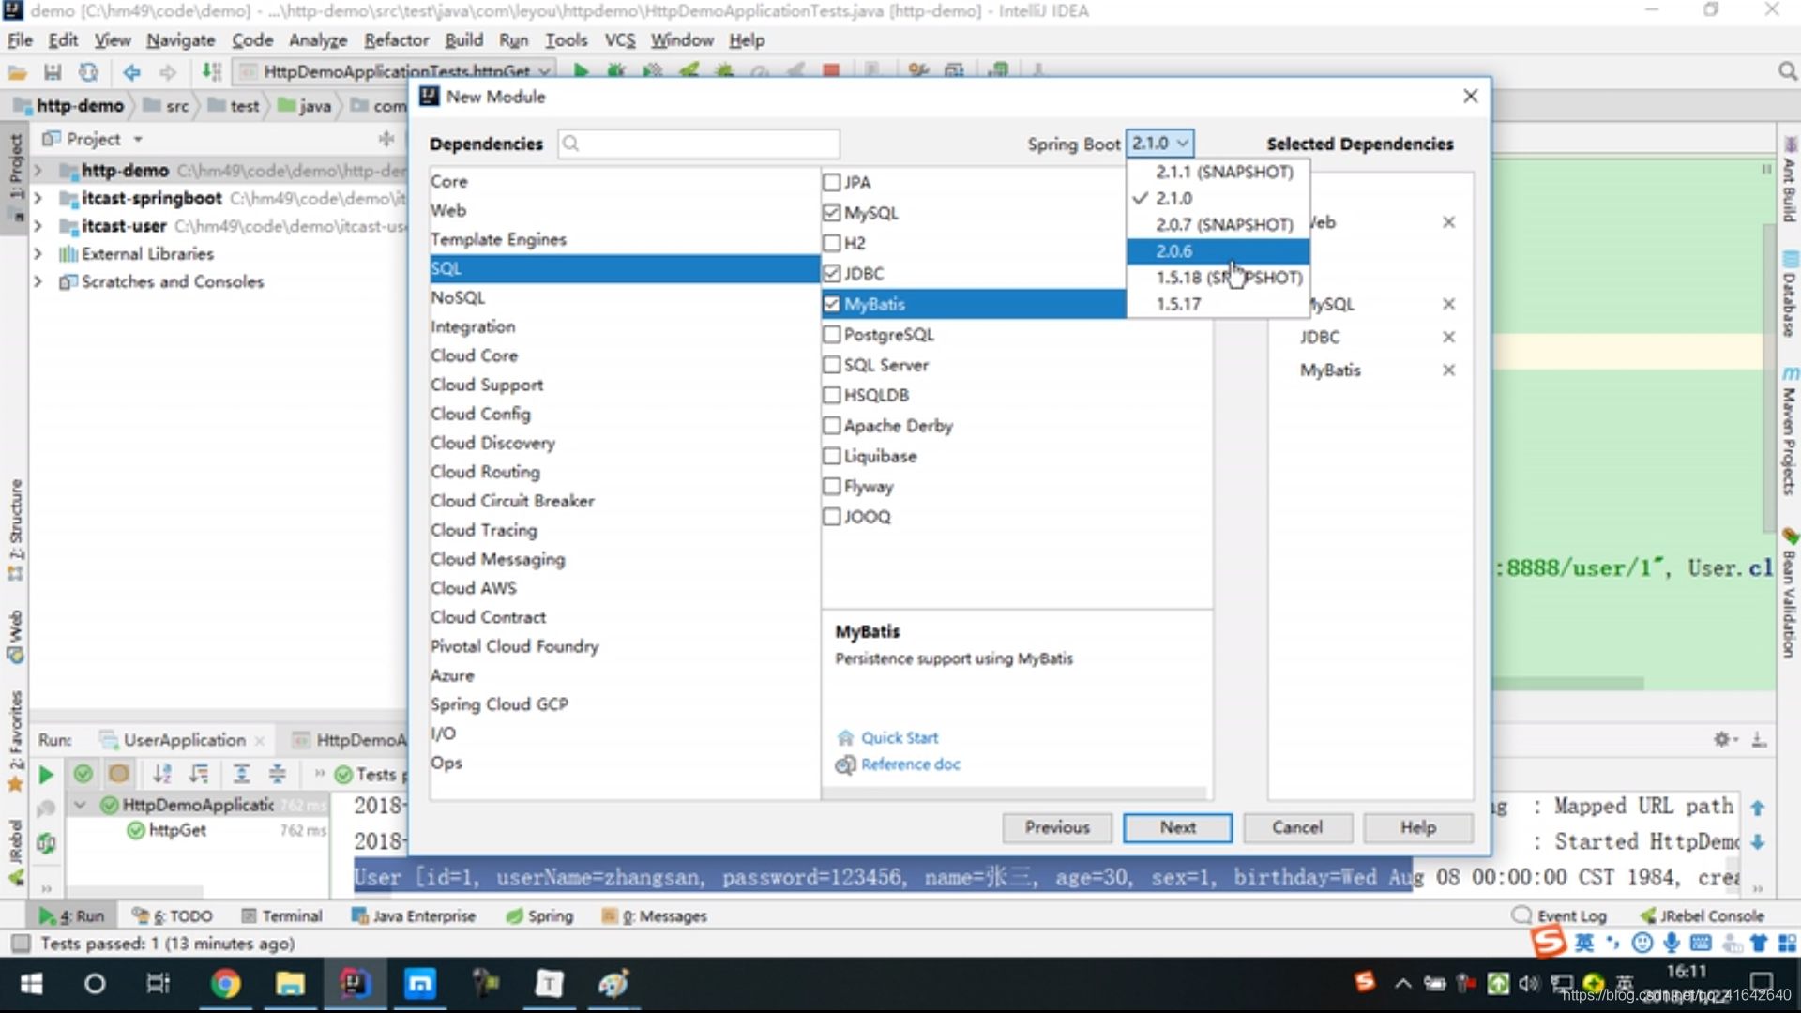Click the green Run toolbar icon
1801x1013 pixels.
click(x=581, y=70)
